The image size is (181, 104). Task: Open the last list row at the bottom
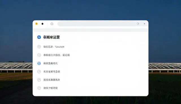[50, 88]
